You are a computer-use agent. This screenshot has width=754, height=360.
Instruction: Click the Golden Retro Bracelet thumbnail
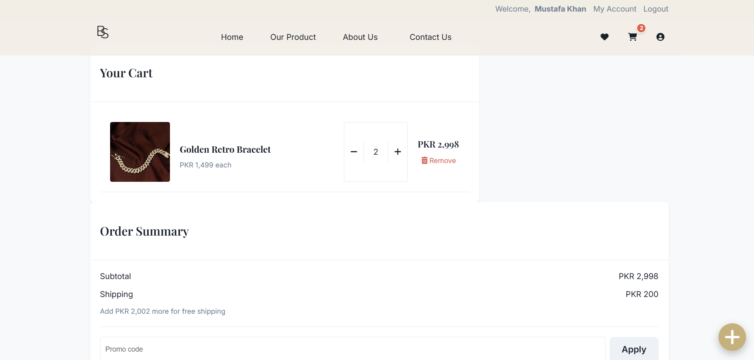140,152
